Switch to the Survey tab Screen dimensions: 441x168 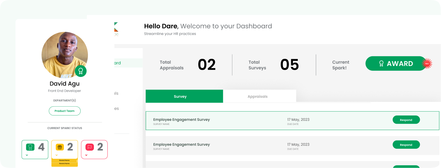pos(184,96)
